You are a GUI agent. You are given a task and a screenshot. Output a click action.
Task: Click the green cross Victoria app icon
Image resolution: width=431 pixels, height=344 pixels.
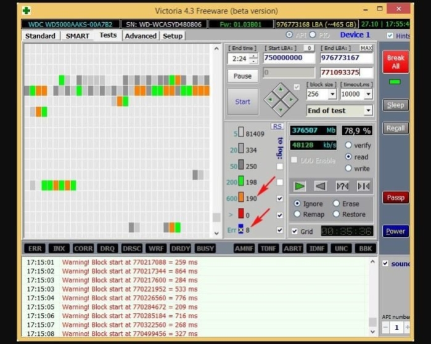tap(27, 10)
